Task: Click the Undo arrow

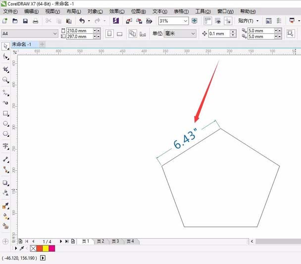Action: tap(82, 20)
